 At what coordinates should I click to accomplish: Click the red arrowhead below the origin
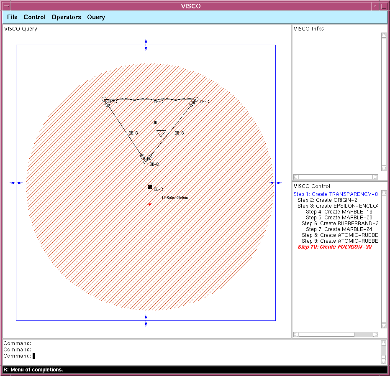pyautogui.click(x=150, y=204)
